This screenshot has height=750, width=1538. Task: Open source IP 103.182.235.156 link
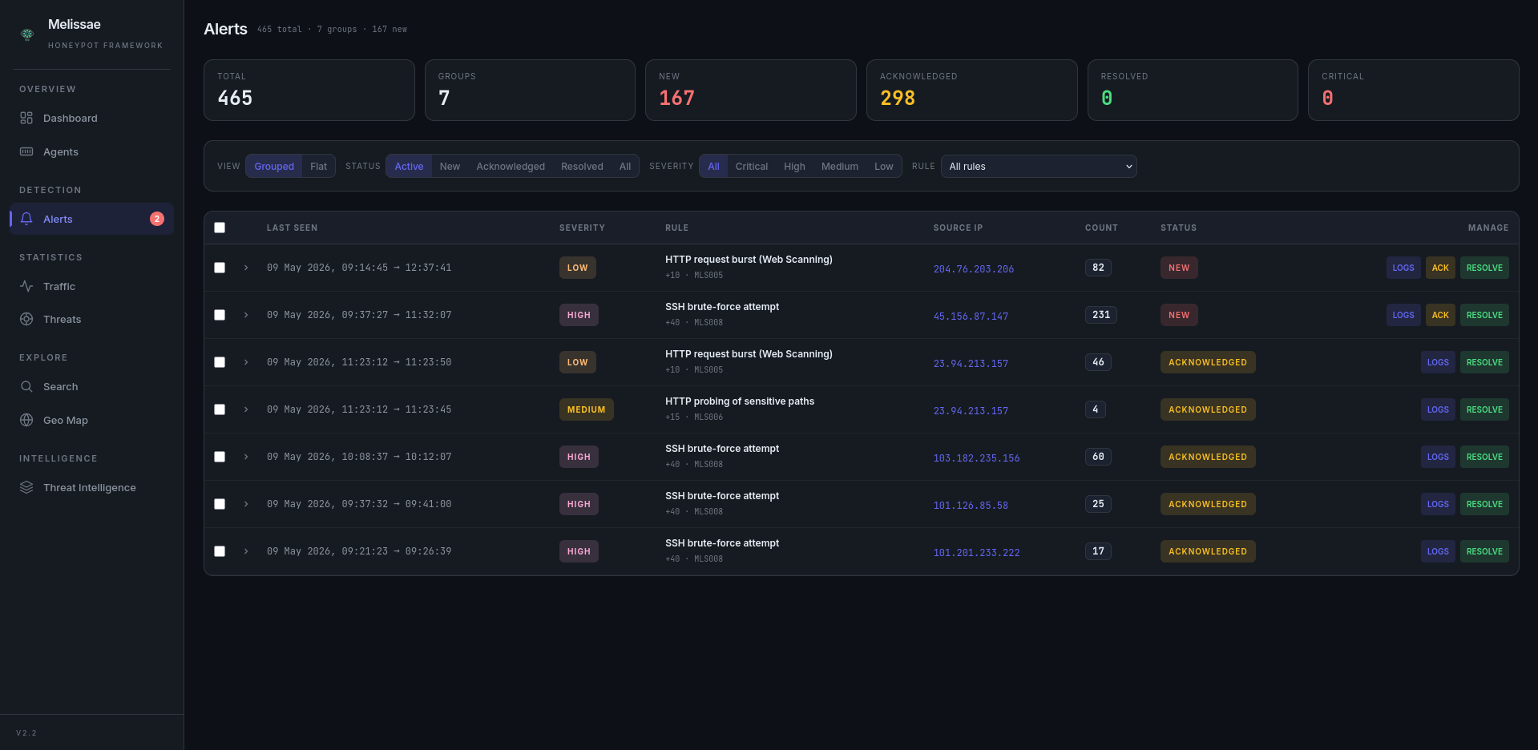(x=976, y=458)
